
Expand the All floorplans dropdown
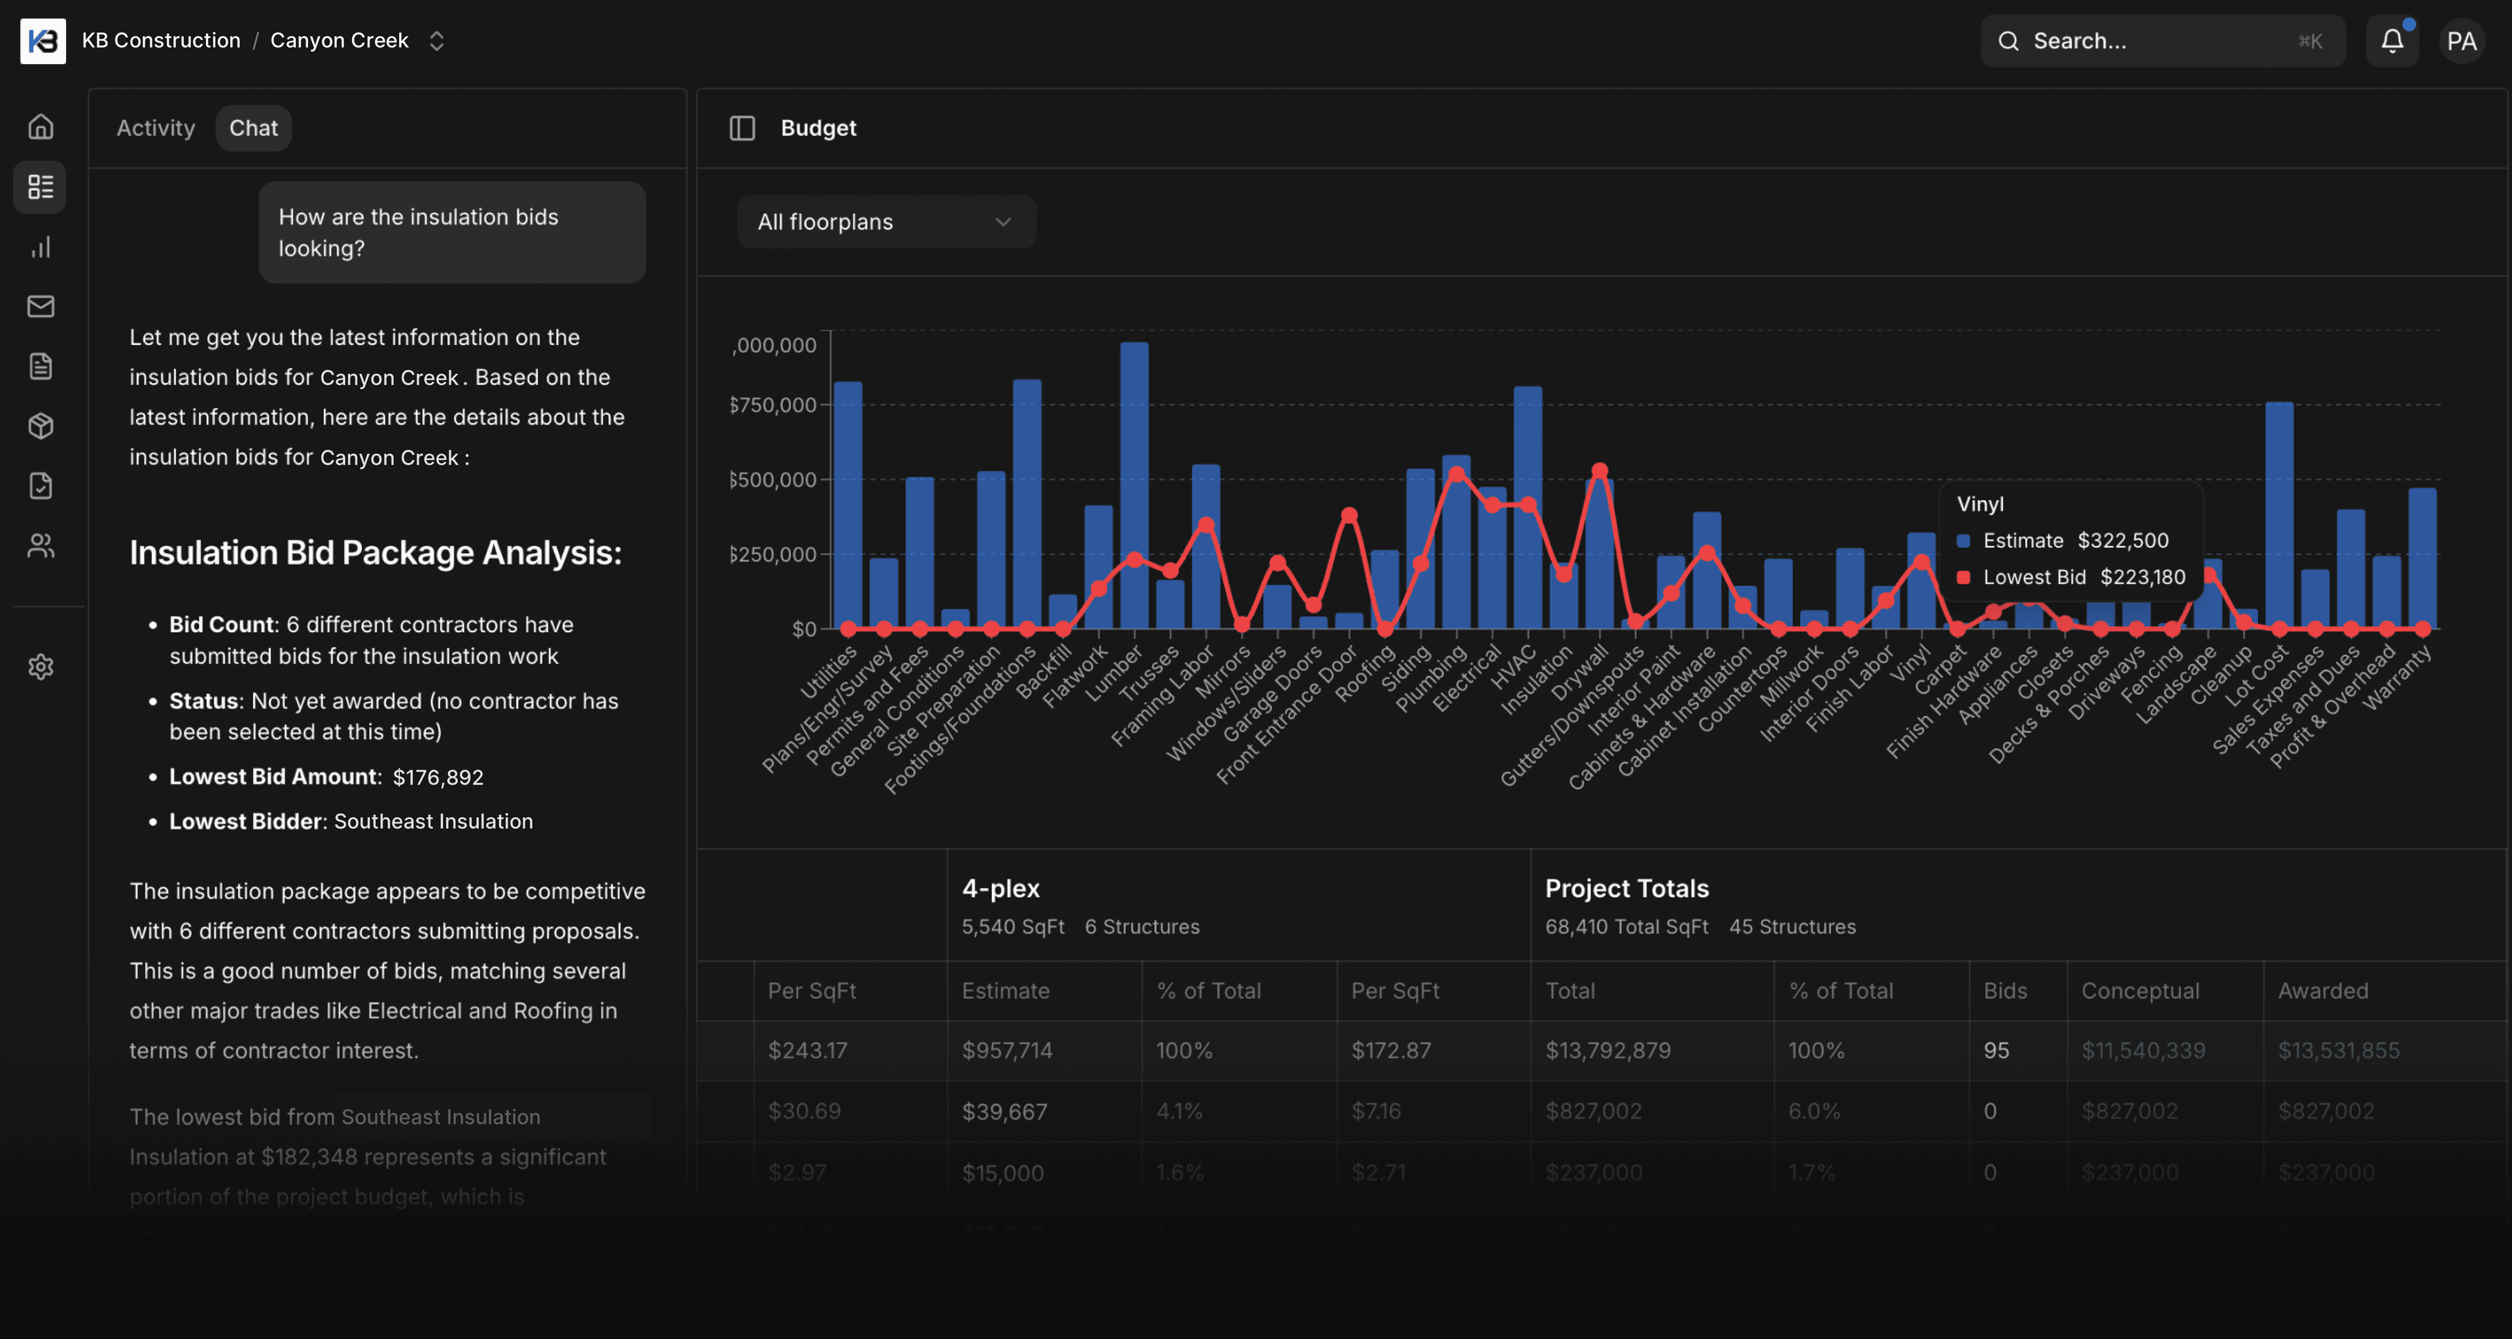point(886,222)
